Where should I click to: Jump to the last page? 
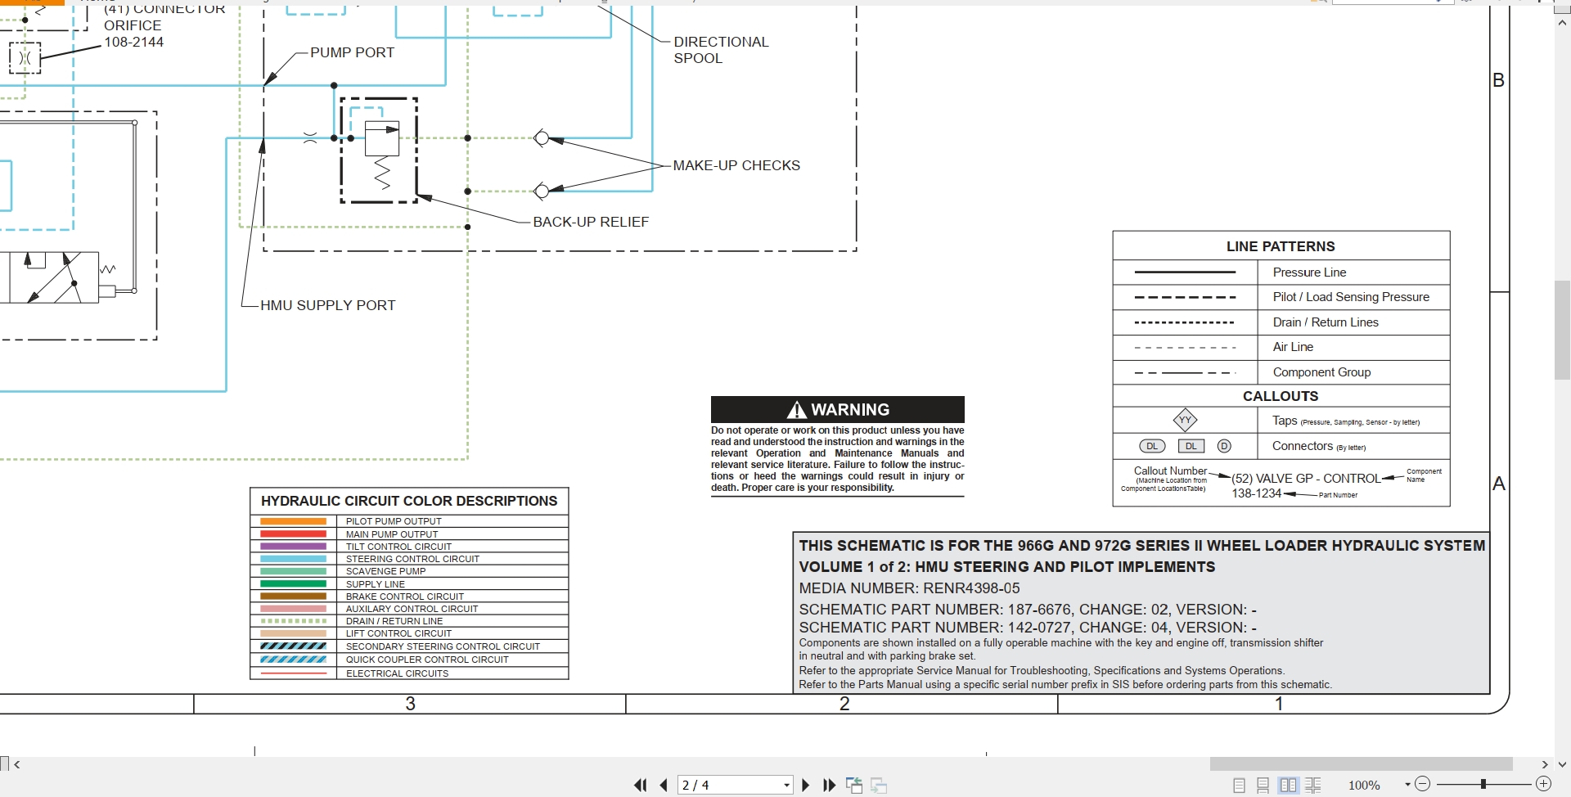pyautogui.click(x=830, y=785)
